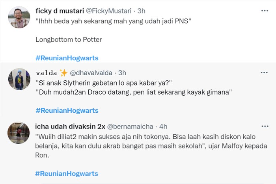The width and height of the screenshot is (276, 184).
Task: Open more options on icha udah divaksin's tweet
Action: (x=264, y=126)
